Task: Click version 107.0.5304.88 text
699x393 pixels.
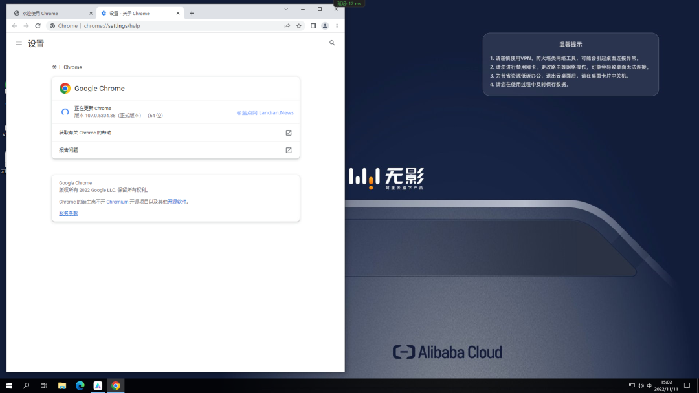Action: 118,116
